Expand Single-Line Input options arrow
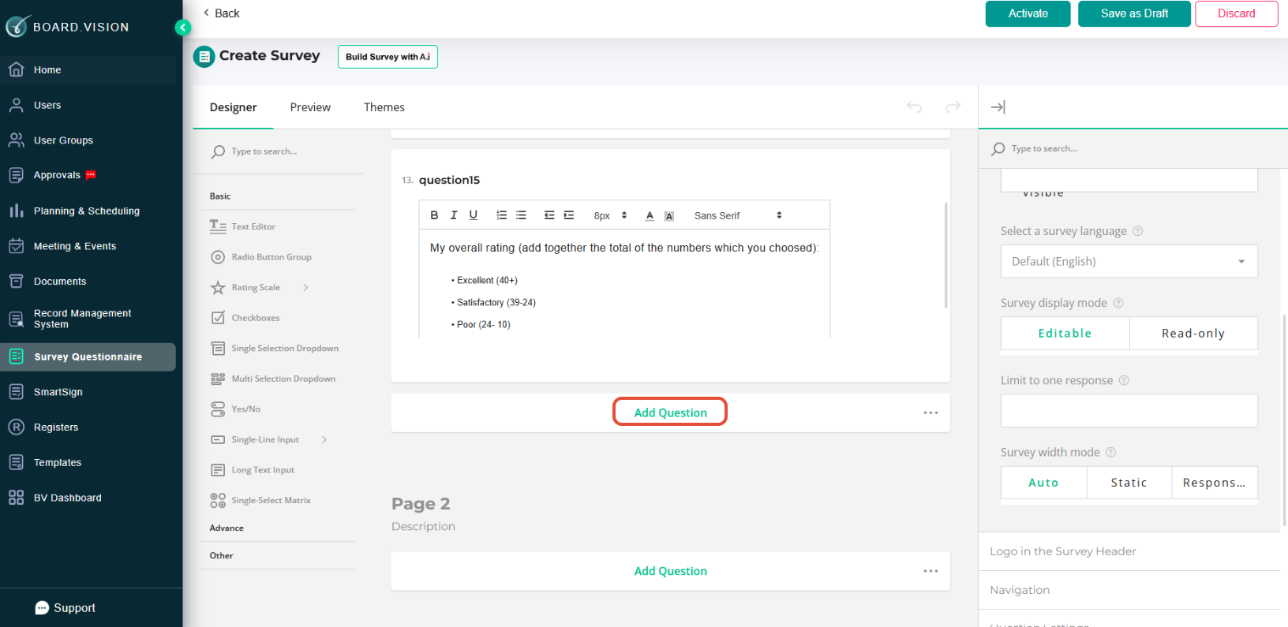 coord(324,440)
